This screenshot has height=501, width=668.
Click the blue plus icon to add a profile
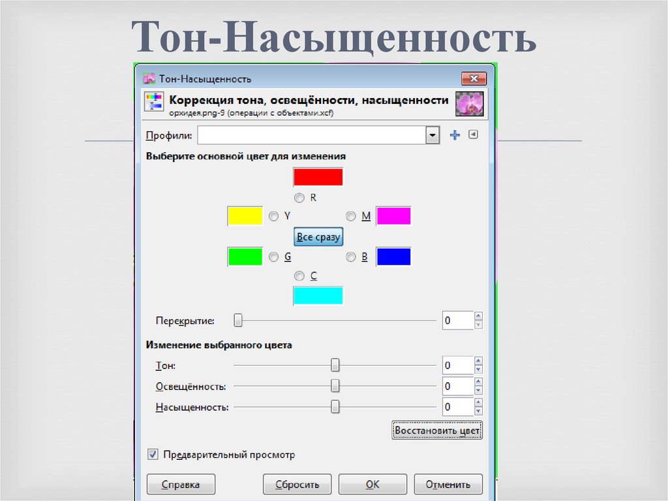pos(455,135)
